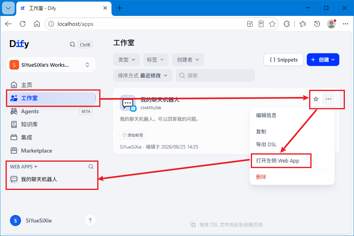Add this page to favorites star

(272, 24)
